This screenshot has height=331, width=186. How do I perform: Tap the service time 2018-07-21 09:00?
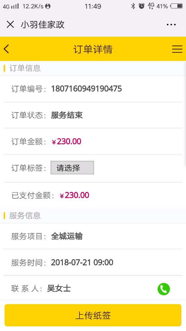click(82, 262)
